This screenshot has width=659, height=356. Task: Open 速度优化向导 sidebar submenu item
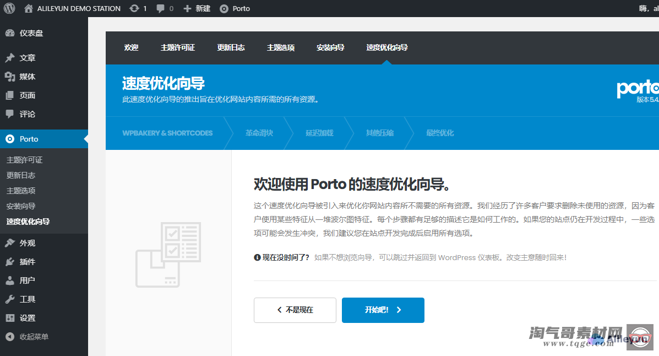[x=28, y=222]
